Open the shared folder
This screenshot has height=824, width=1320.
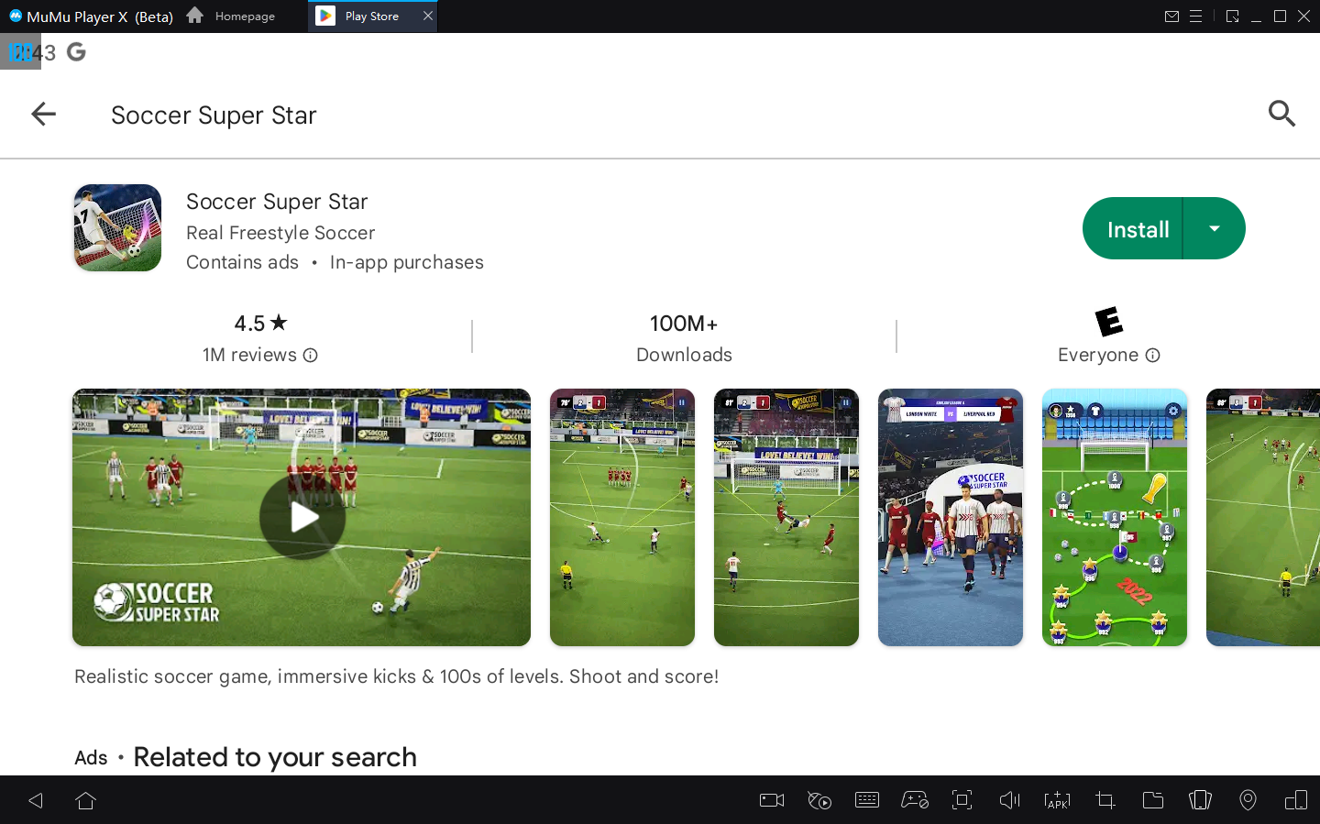(x=1152, y=799)
